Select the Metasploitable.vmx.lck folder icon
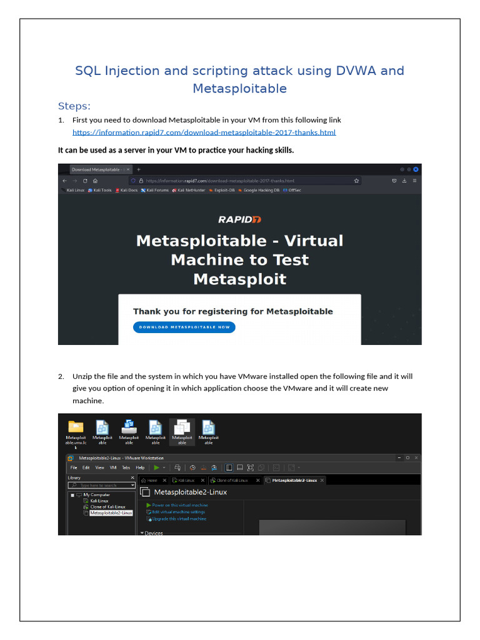480x640 pixels. pos(76,434)
